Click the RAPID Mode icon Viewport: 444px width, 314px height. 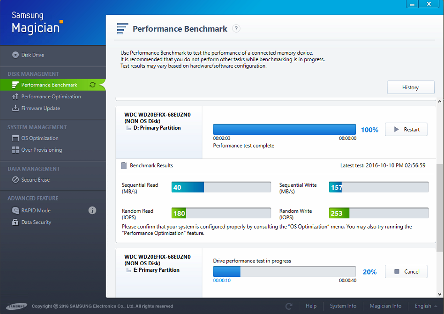click(15, 211)
